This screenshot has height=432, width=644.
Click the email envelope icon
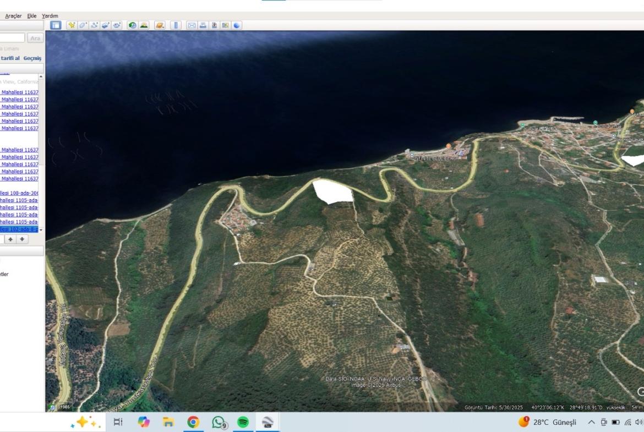[192, 25]
